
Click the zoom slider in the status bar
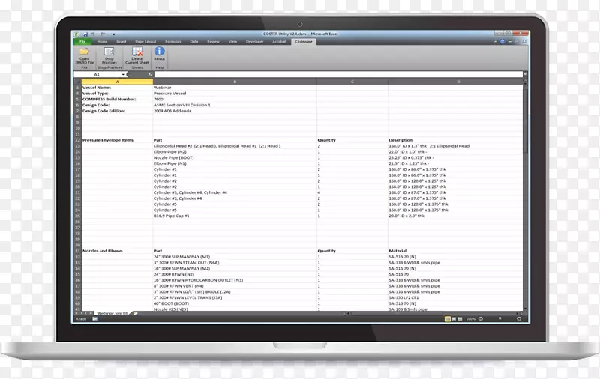click(500, 319)
